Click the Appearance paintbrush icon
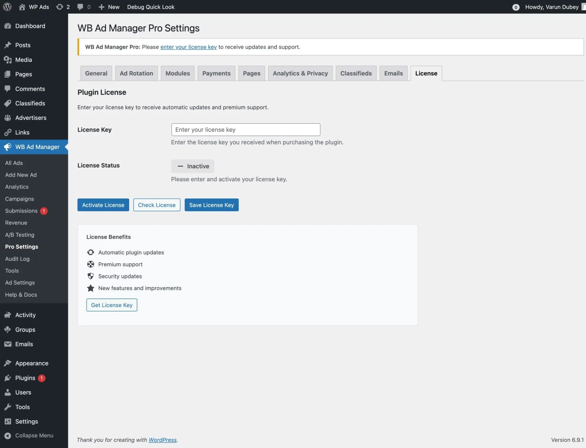Viewport: 586px width, 448px height. click(8, 363)
